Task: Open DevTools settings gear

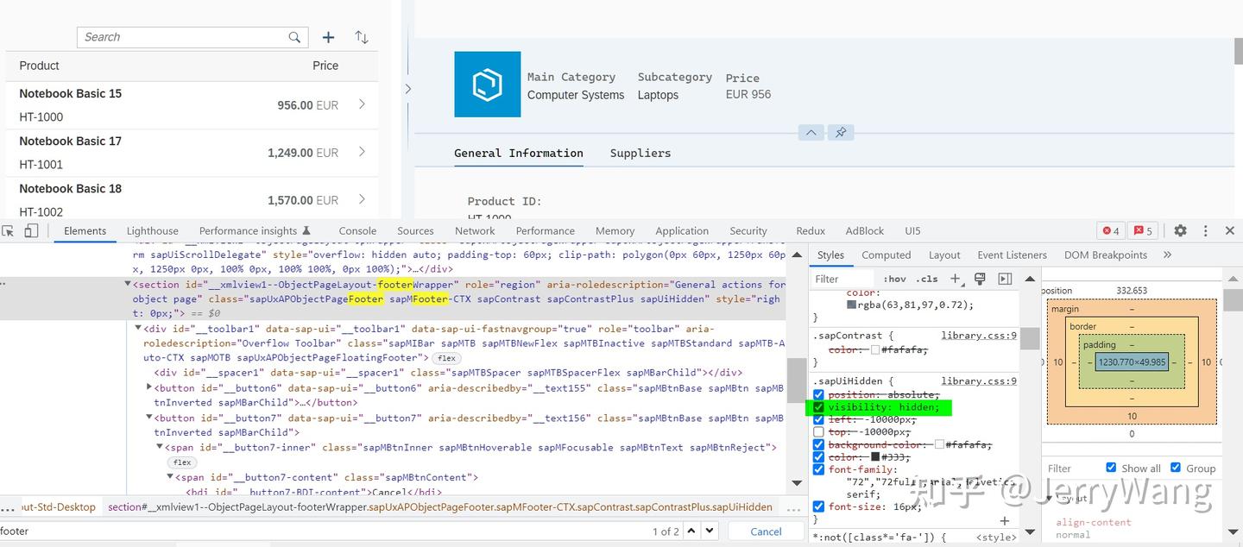Action: pyautogui.click(x=1179, y=230)
